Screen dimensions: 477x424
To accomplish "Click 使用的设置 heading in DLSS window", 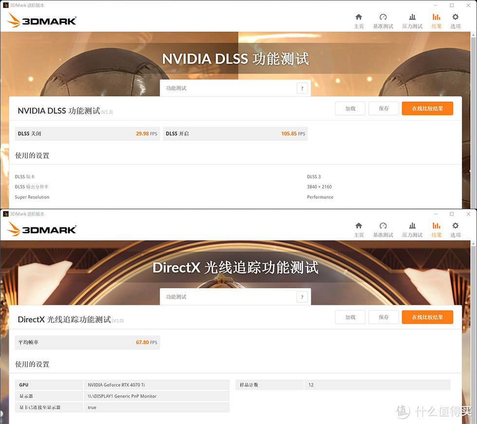I will (32, 156).
